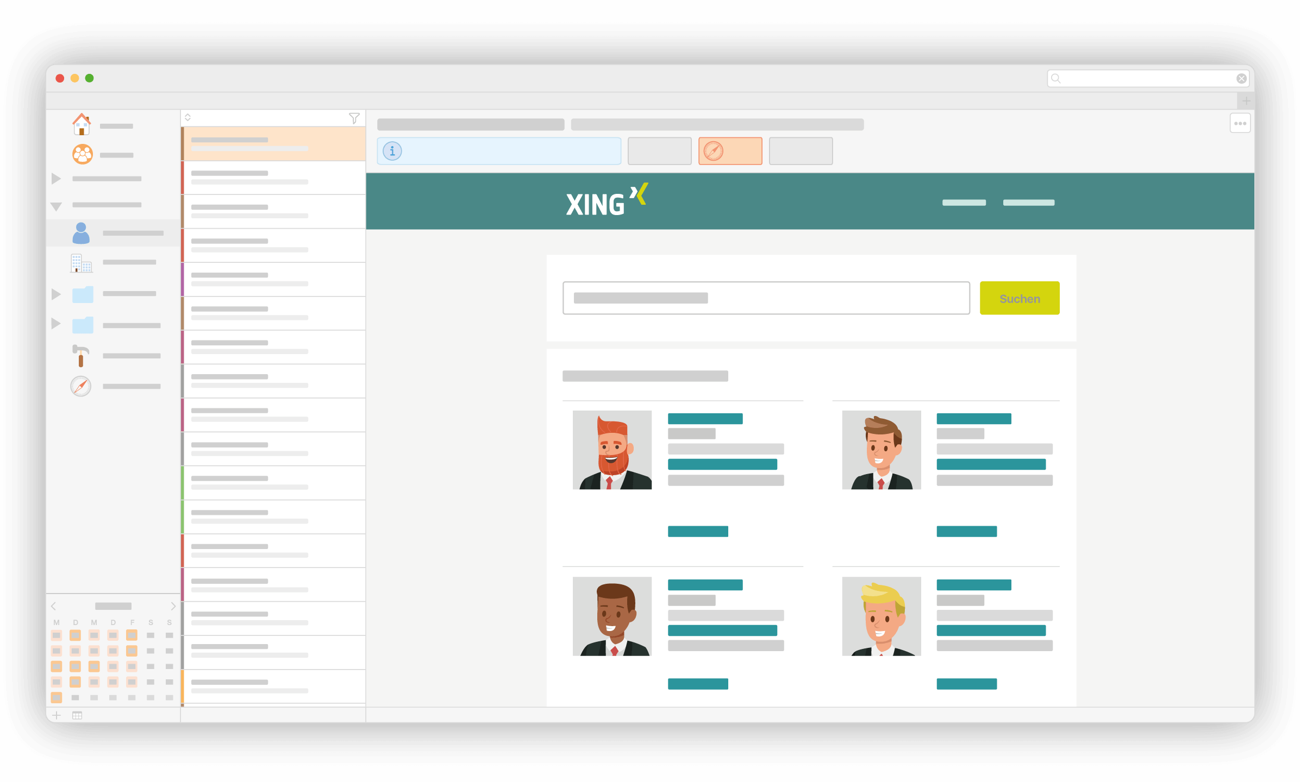Click the grey tab right of compass tab
1300x782 pixels.
[x=801, y=151]
